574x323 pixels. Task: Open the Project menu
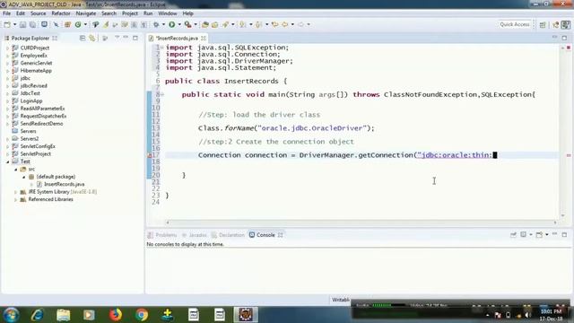130,13
